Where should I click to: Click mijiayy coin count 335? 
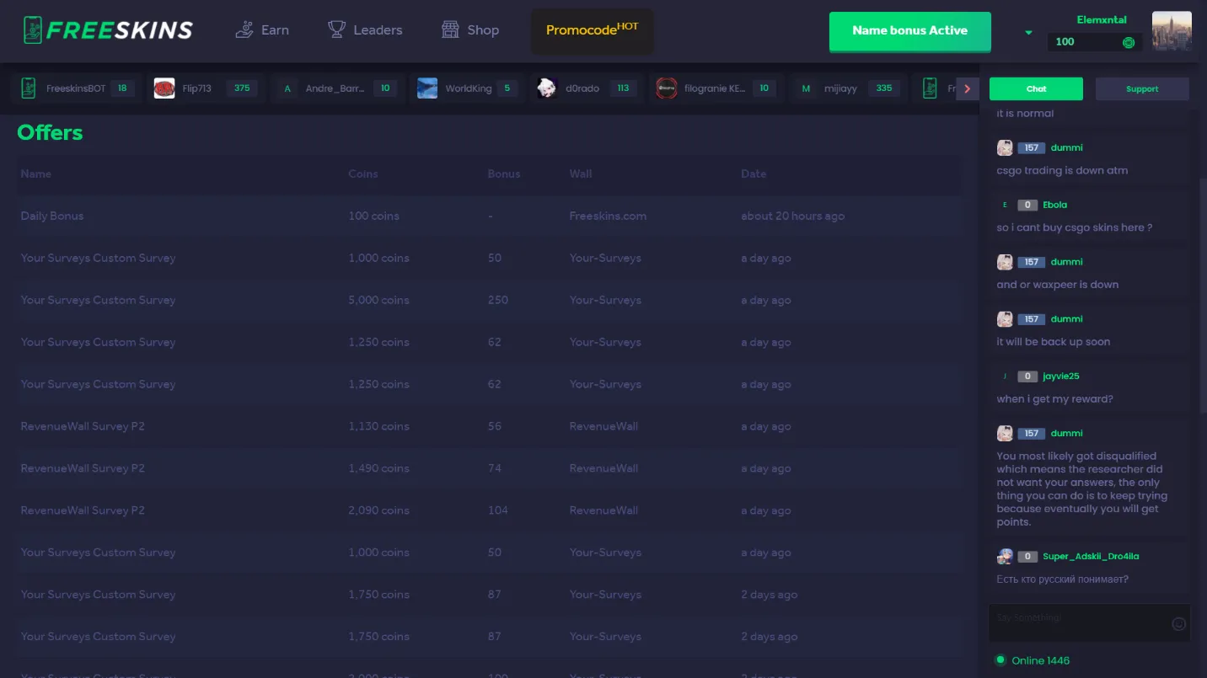click(x=884, y=88)
